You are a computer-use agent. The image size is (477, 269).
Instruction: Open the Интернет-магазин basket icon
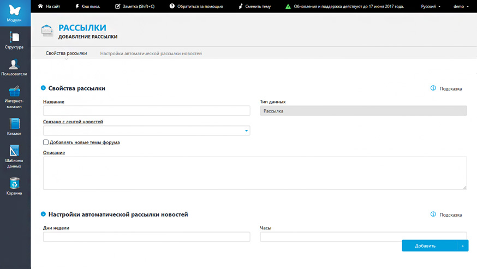(x=14, y=91)
